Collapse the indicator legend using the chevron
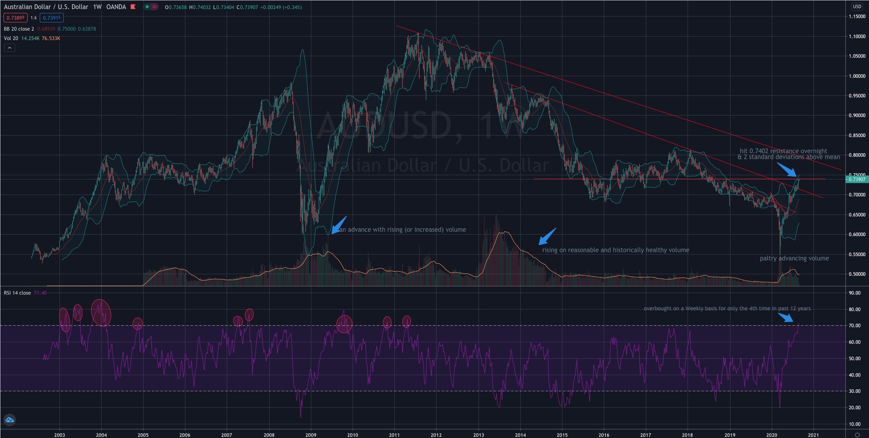869x438 pixels. click(9, 48)
